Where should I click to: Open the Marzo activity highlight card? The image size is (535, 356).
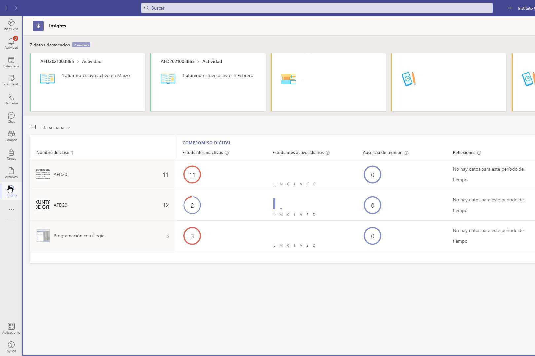click(88, 82)
